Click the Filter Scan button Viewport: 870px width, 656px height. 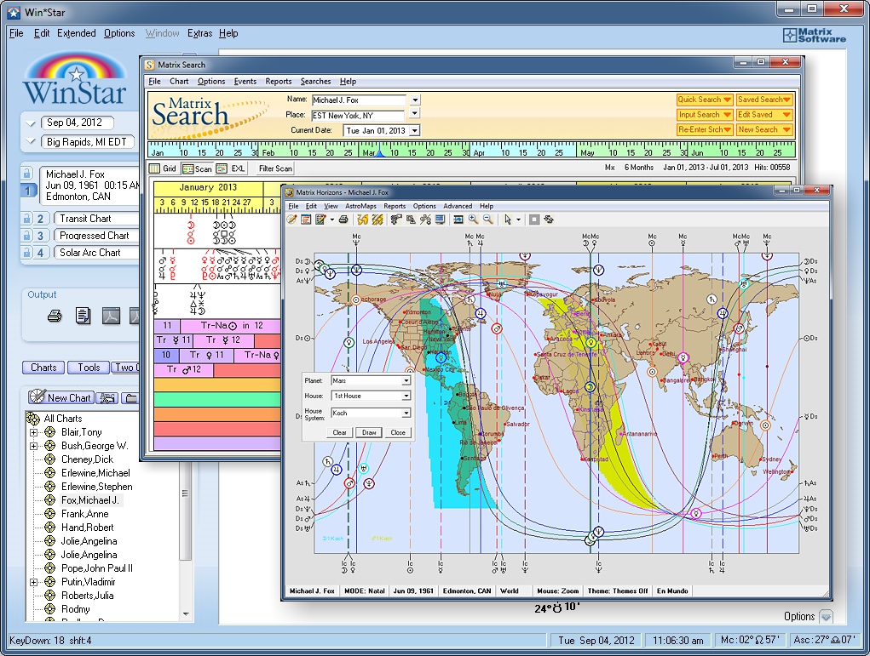(276, 168)
